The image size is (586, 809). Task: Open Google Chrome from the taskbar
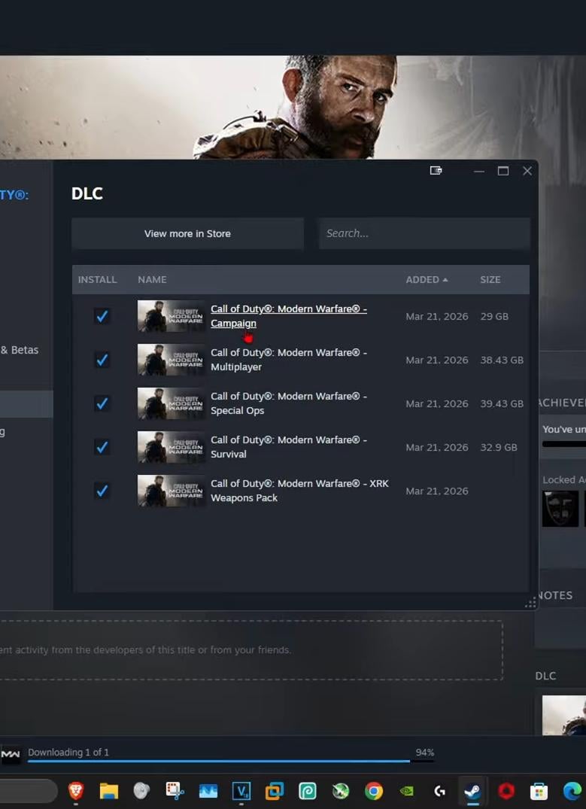point(373,791)
